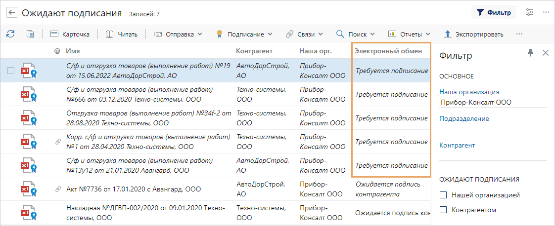555x226 pixels.
Task: Click the Контрагент filter link
Action: pos(457,145)
